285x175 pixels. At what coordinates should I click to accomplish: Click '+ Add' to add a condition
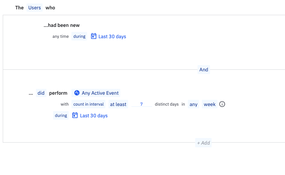point(203,143)
